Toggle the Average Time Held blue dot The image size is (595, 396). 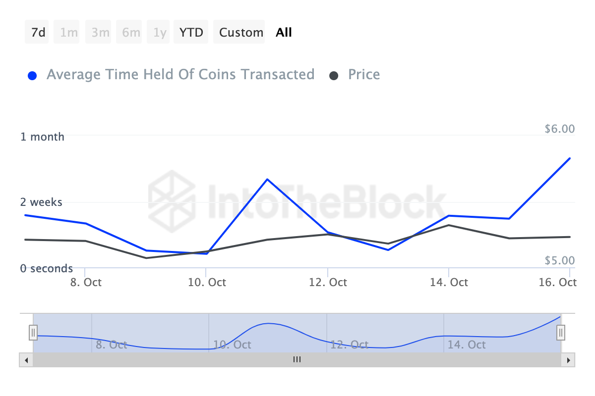(x=33, y=76)
